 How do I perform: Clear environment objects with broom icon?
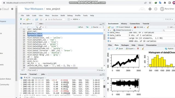click(x=148, y=27)
